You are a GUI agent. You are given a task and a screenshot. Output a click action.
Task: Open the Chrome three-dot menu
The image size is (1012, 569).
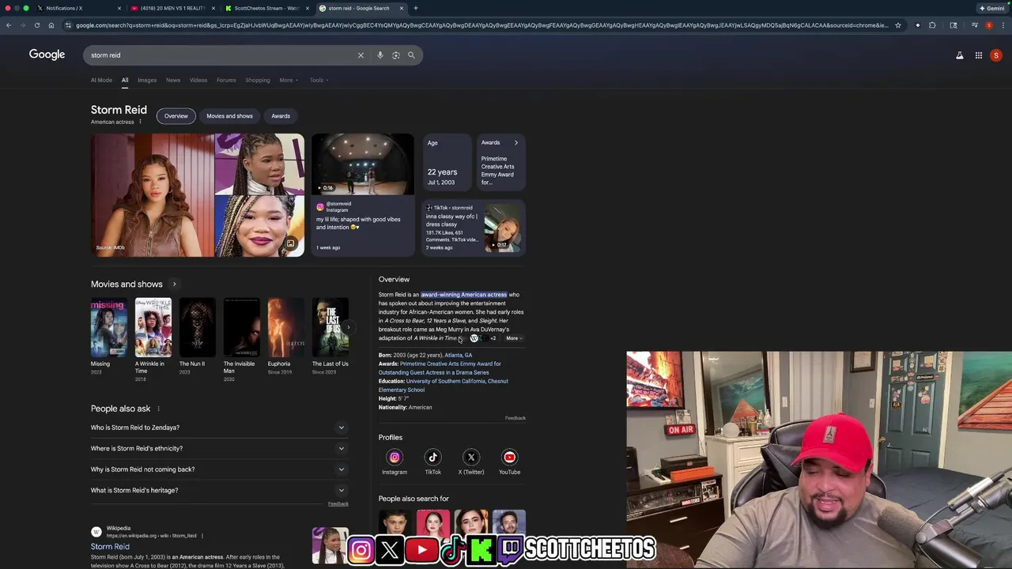[1003, 25]
